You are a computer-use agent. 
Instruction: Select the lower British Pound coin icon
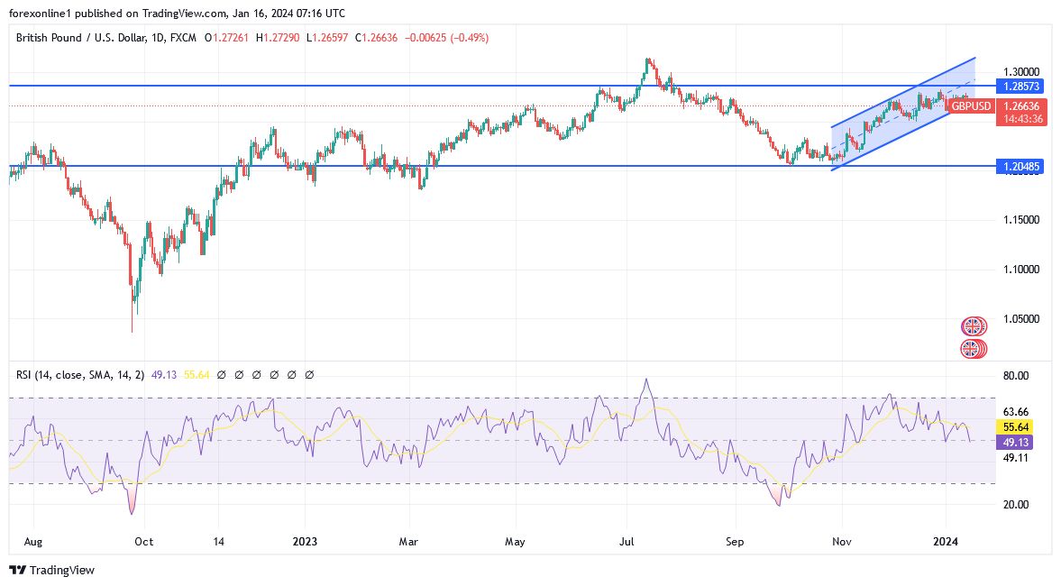tap(973, 349)
